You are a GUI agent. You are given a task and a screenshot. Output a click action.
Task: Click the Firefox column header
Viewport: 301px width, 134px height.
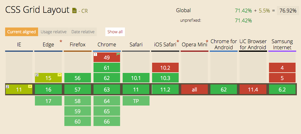coord(77,45)
